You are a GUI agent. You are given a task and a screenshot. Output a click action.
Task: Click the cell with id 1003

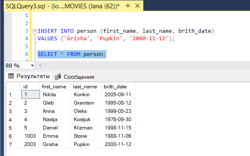pyautogui.click(x=30, y=136)
